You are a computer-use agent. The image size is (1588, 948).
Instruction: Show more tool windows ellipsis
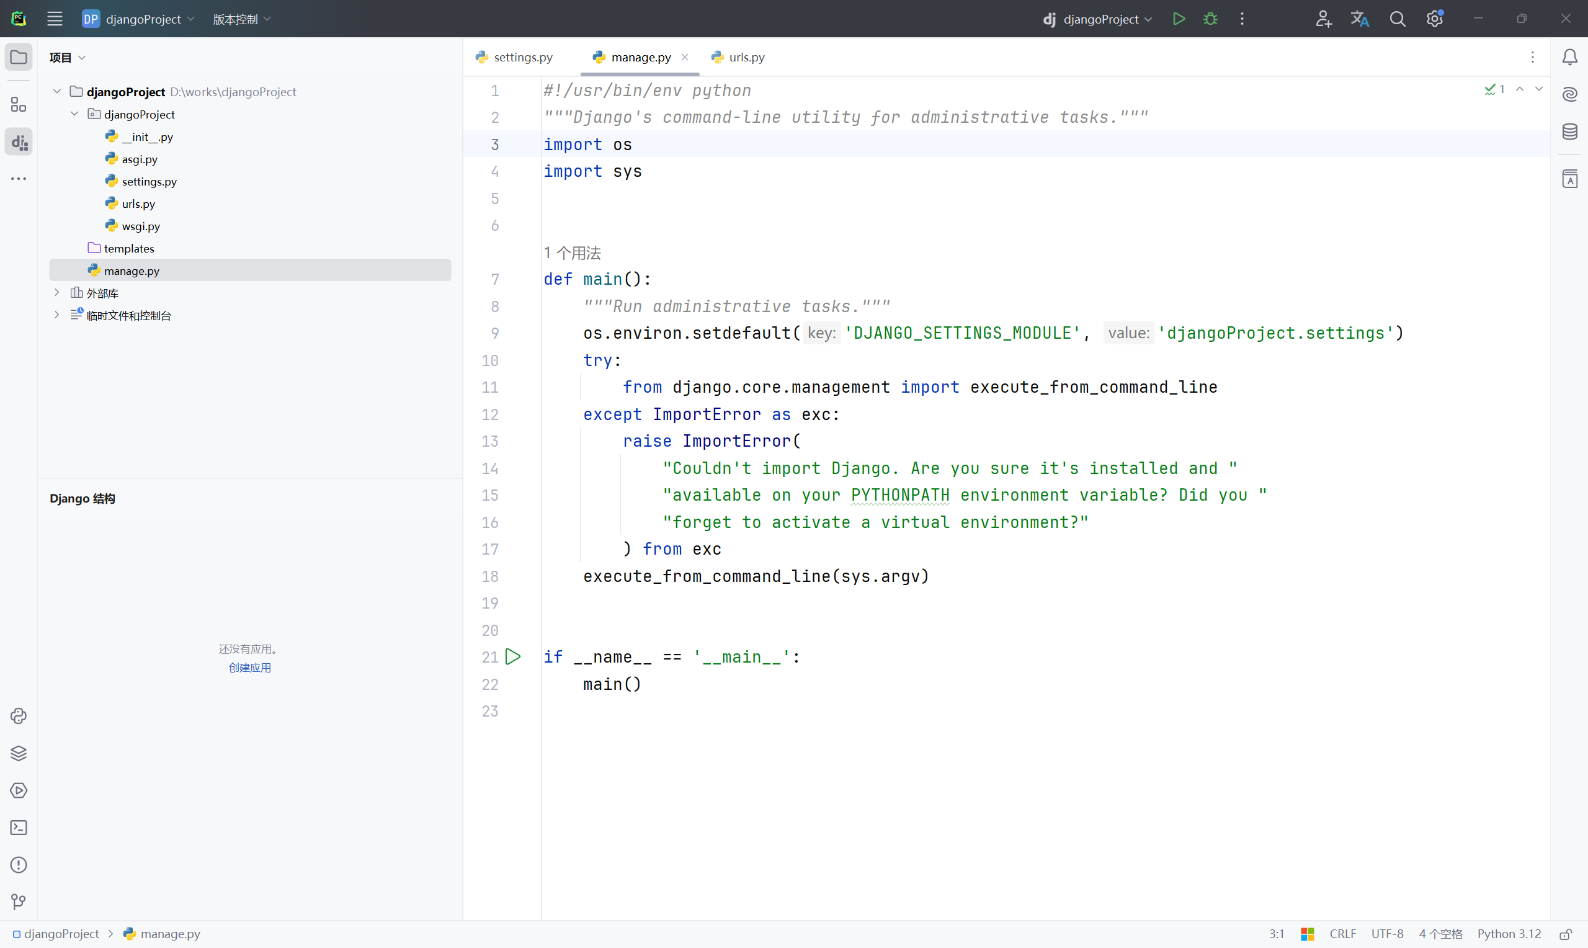coord(19,179)
